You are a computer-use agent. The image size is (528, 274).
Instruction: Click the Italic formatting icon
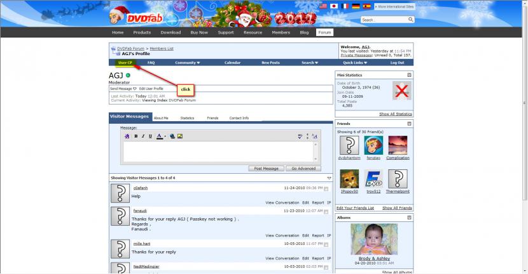(142, 136)
